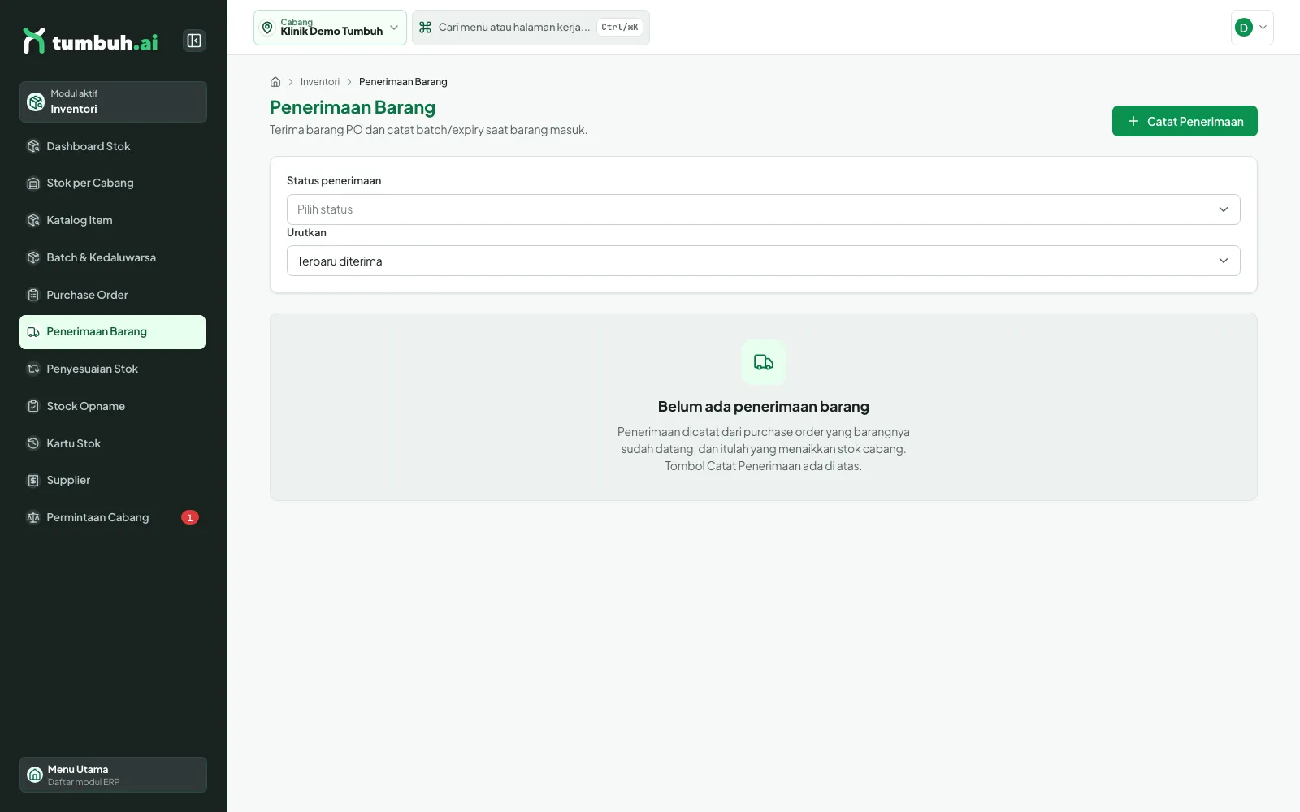This screenshot has height=812, width=1300.
Task: Open Stock Opname
Action: tap(112, 406)
